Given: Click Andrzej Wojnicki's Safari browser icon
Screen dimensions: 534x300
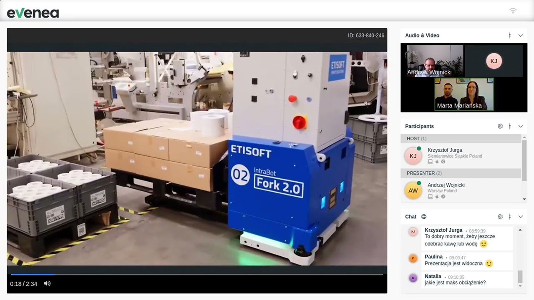Looking at the screenshot, I should click(x=443, y=196).
